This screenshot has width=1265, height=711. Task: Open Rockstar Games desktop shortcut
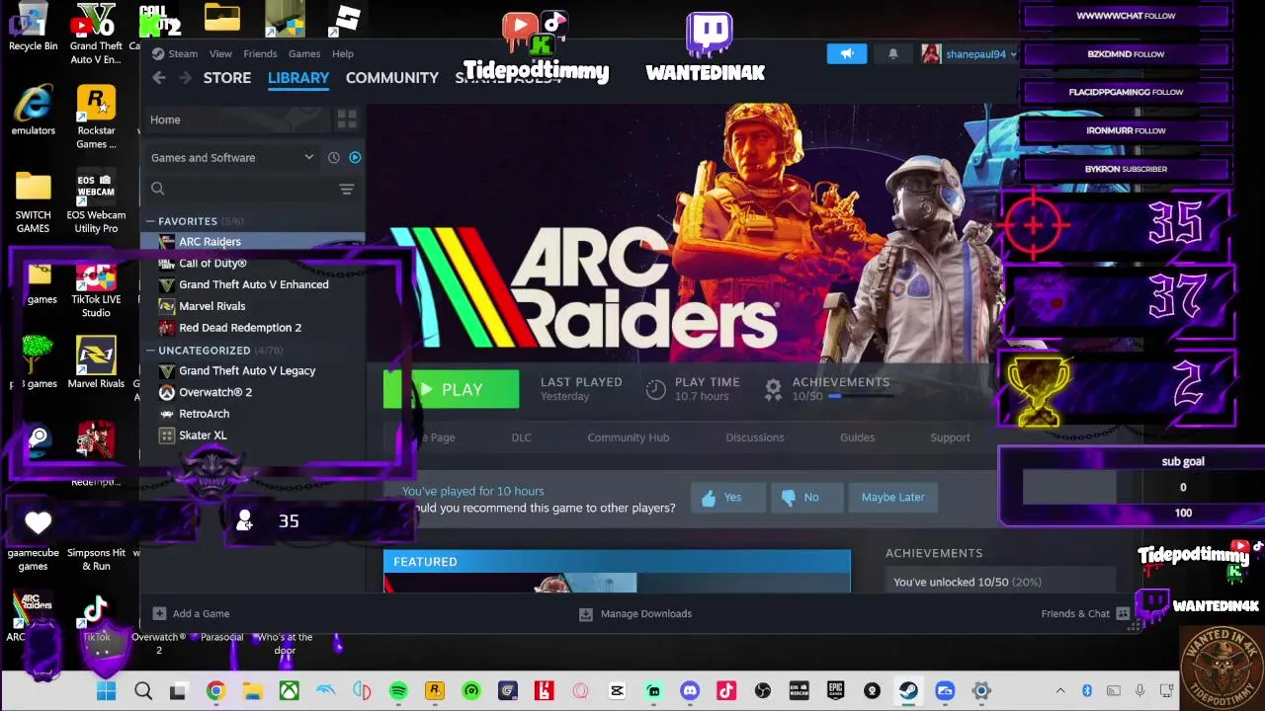[x=96, y=118]
